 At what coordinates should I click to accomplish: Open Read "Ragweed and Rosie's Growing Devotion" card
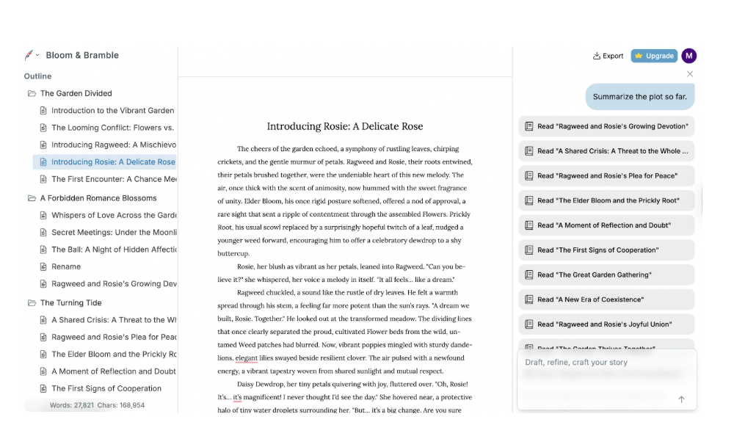[x=606, y=126]
